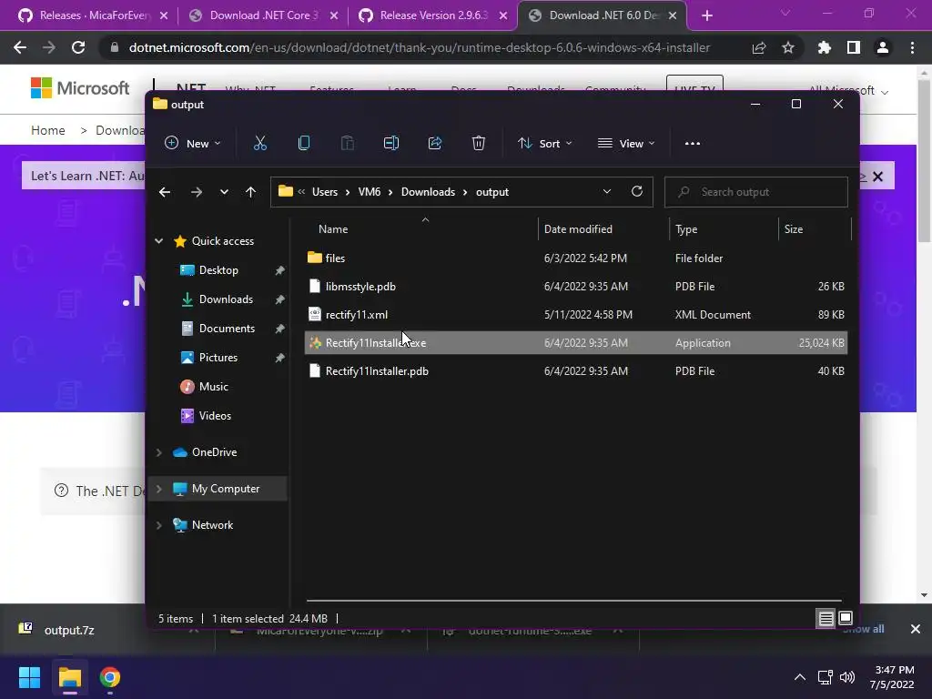Open Chrome profile avatar
The image size is (932, 699).
[883, 47]
